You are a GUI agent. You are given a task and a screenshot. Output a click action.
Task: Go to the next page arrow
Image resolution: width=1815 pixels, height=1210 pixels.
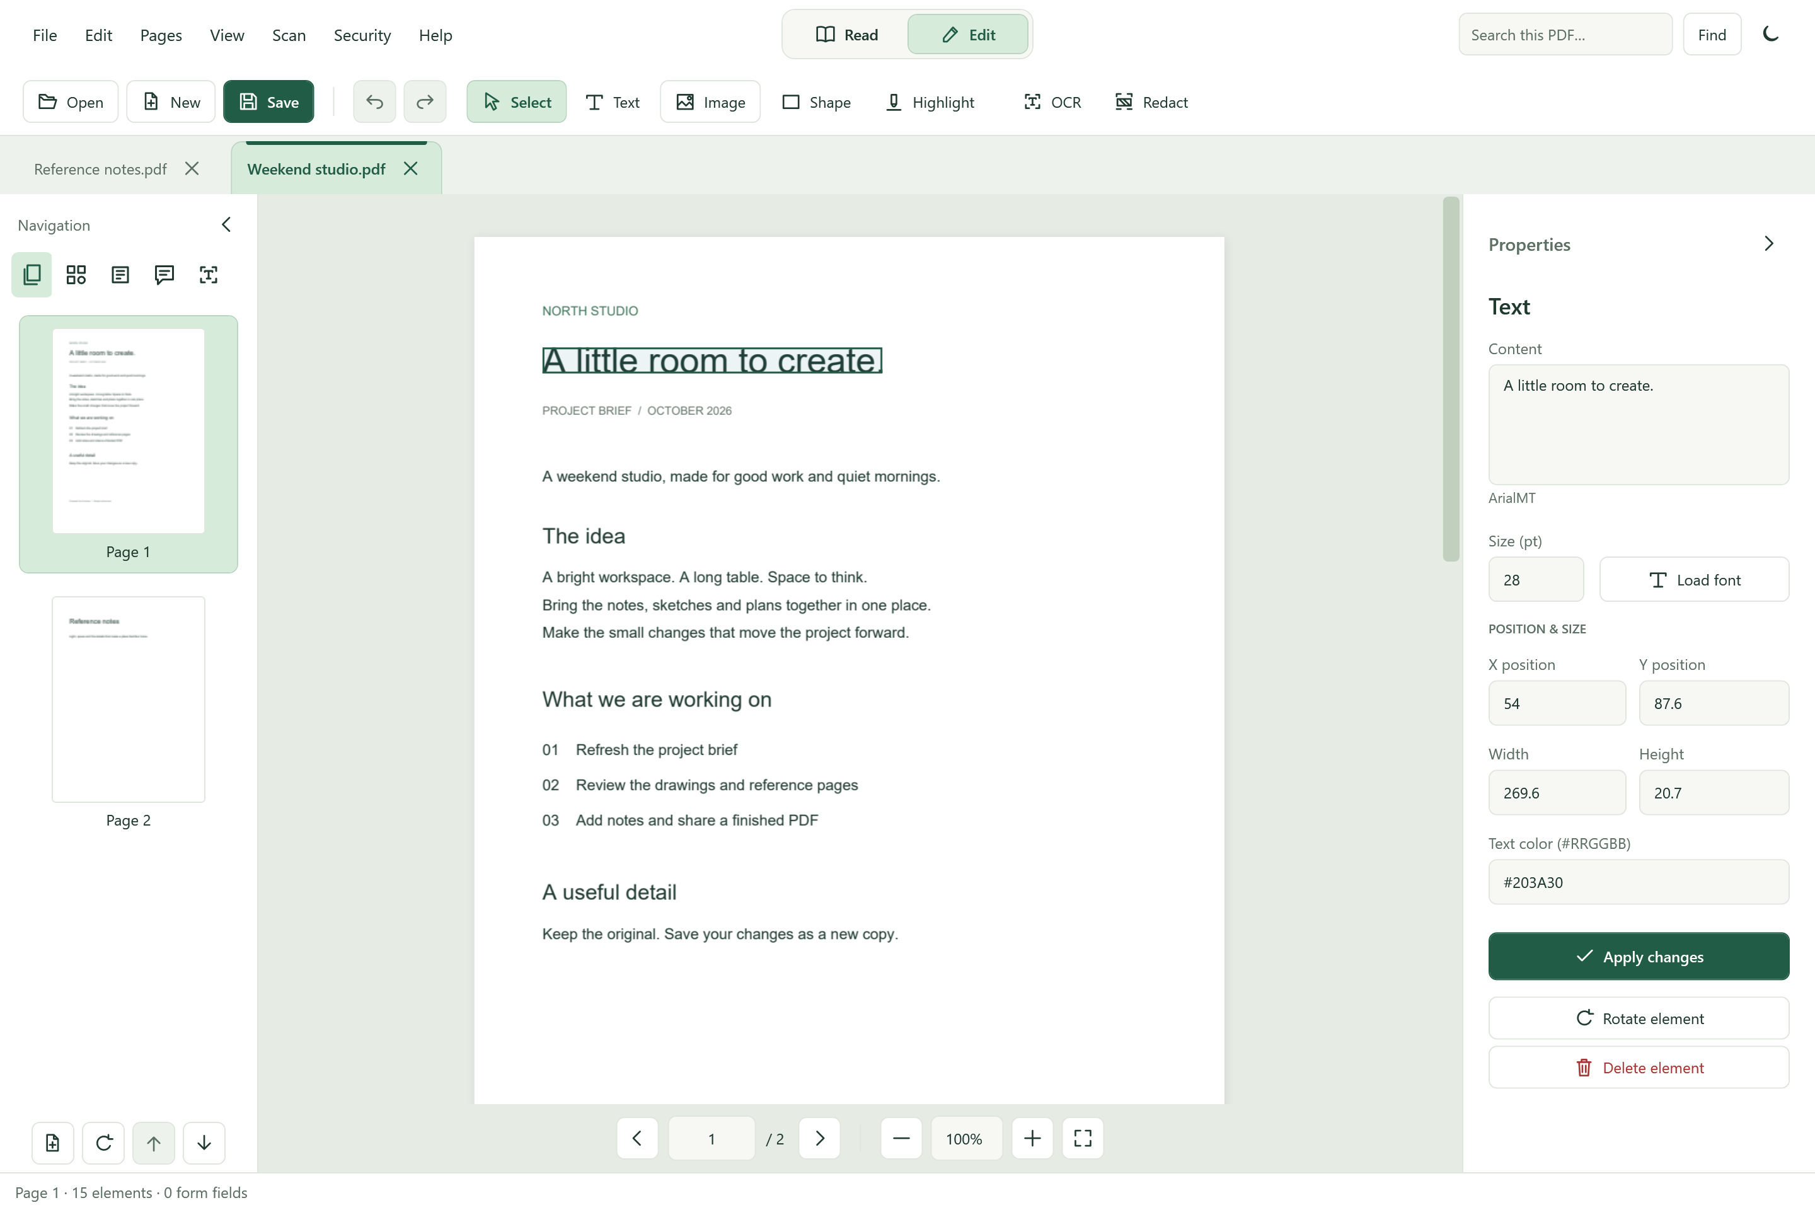pos(819,1138)
